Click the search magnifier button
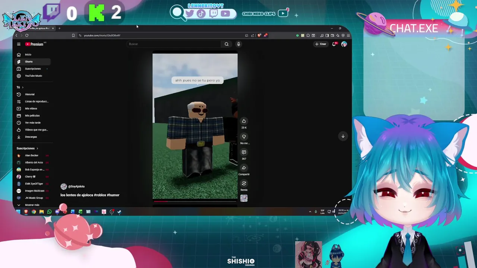This screenshot has width=477, height=268. click(227, 44)
